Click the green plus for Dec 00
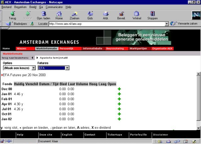This screenshot has height=144, width=201. [x=119, y=89]
